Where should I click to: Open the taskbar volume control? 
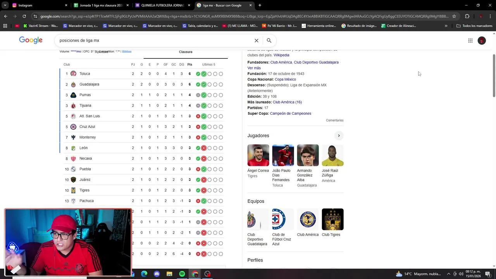point(461,274)
